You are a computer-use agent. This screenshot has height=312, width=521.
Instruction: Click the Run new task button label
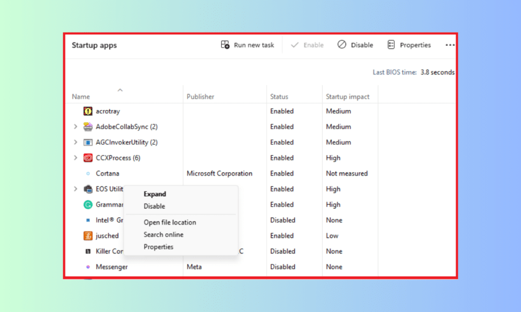(x=254, y=45)
